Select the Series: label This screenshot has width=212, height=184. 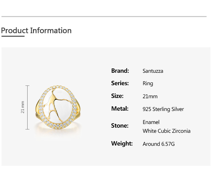click(120, 83)
